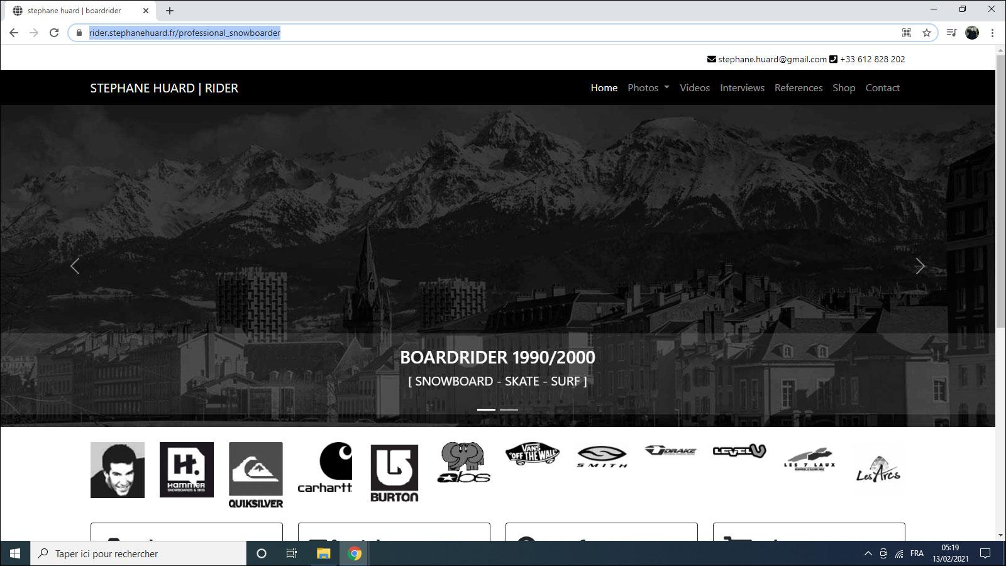This screenshot has height=566, width=1006.
Task: Click the Quiksilver sponsor logo
Action: (x=255, y=475)
